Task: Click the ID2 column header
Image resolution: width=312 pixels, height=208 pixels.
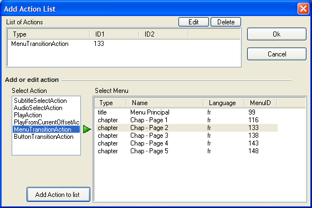Action: tap(163, 34)
